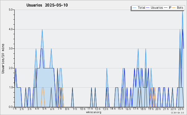Click the '15 h' x-axis label
The image size is (187, 115).
(120, 109)
